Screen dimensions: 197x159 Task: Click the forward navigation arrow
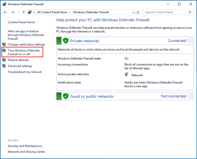13,12
